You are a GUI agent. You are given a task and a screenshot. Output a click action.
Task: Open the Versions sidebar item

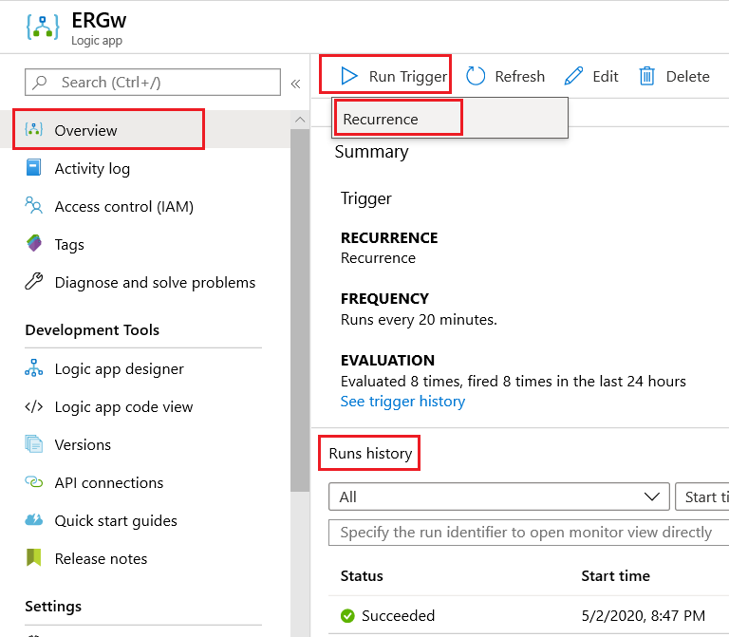tap(83, 444)
